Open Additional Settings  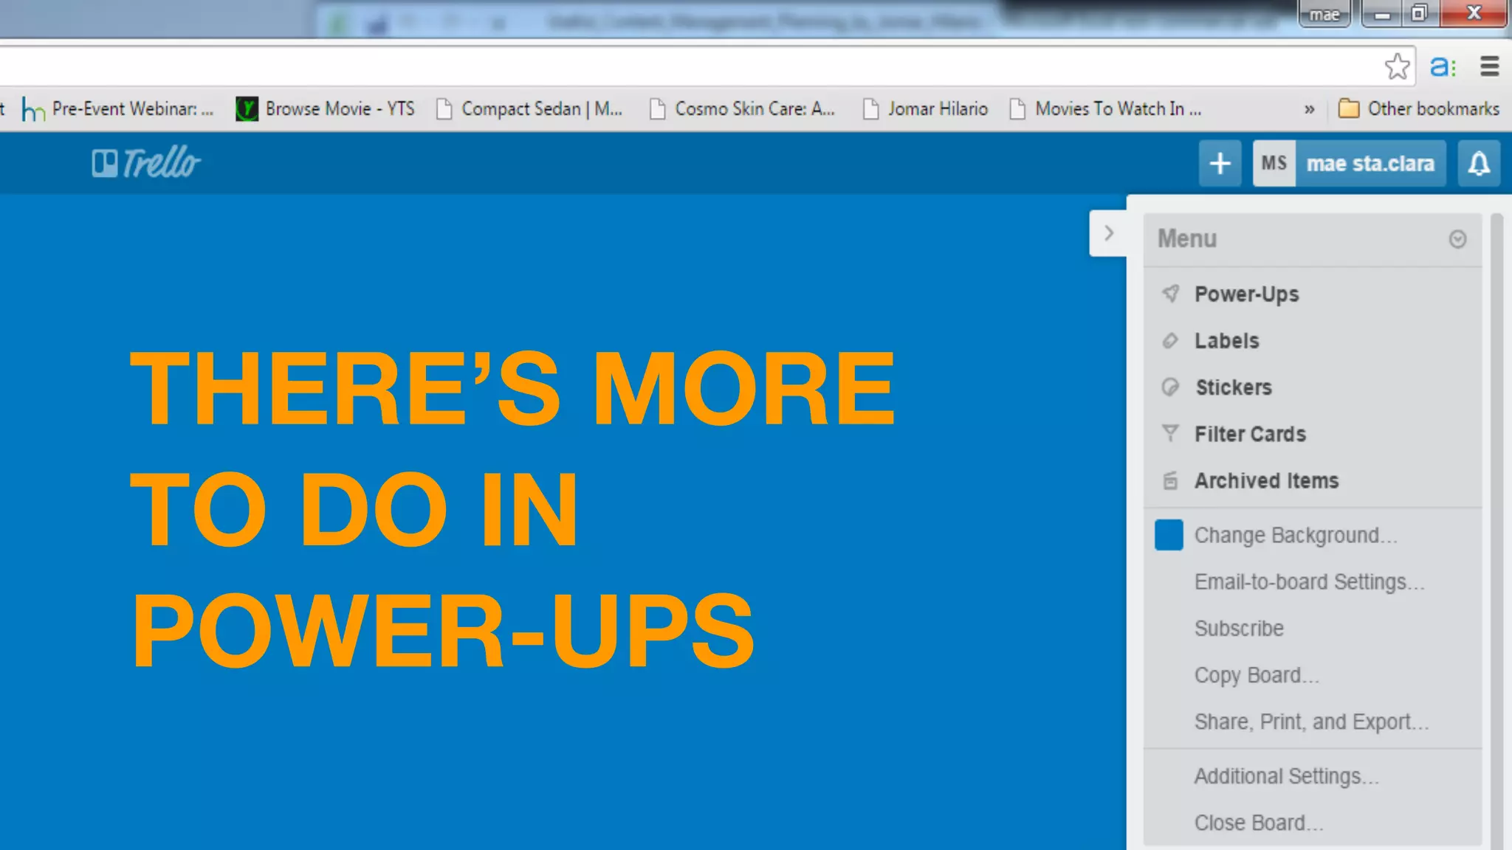1287,777
